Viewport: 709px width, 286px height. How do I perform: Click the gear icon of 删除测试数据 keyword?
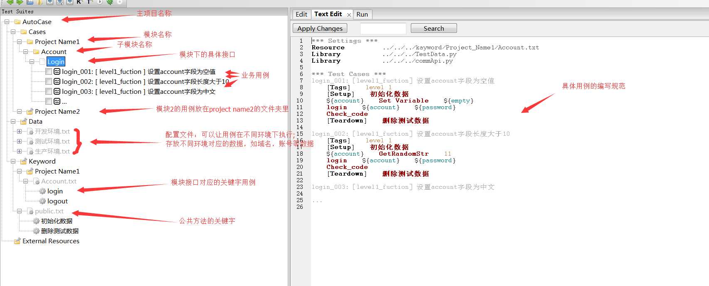point(36,231)
